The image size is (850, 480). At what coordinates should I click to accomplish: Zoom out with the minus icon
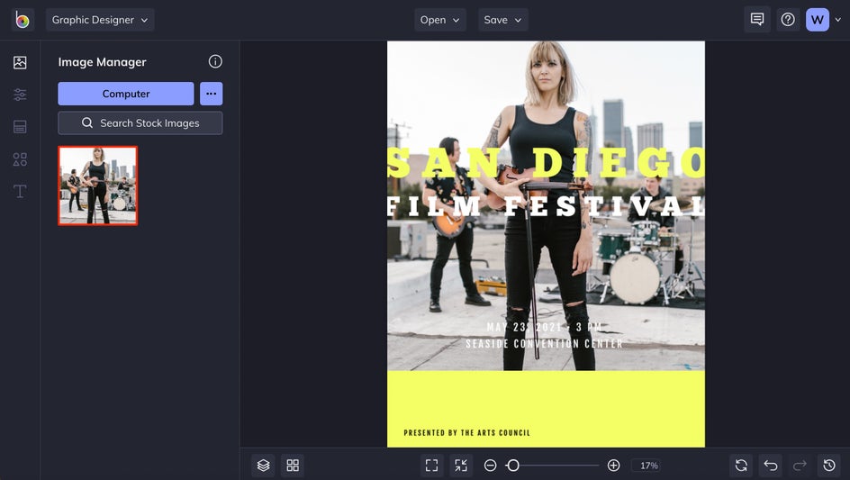pyautogui.click(x=490, y=466)
